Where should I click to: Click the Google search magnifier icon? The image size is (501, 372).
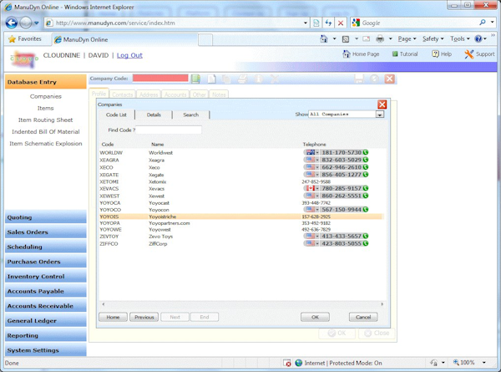click(483, 23)
